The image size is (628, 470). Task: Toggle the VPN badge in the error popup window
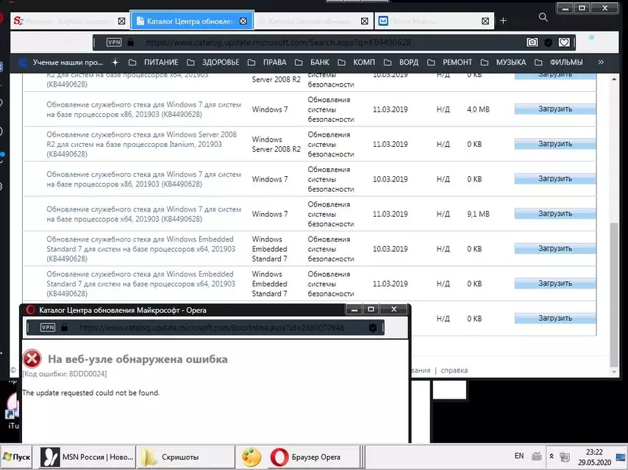(x=48, y=328)
